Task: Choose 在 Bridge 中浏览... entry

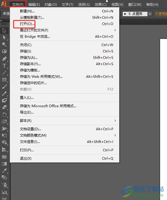Action: tap(64, 37)
